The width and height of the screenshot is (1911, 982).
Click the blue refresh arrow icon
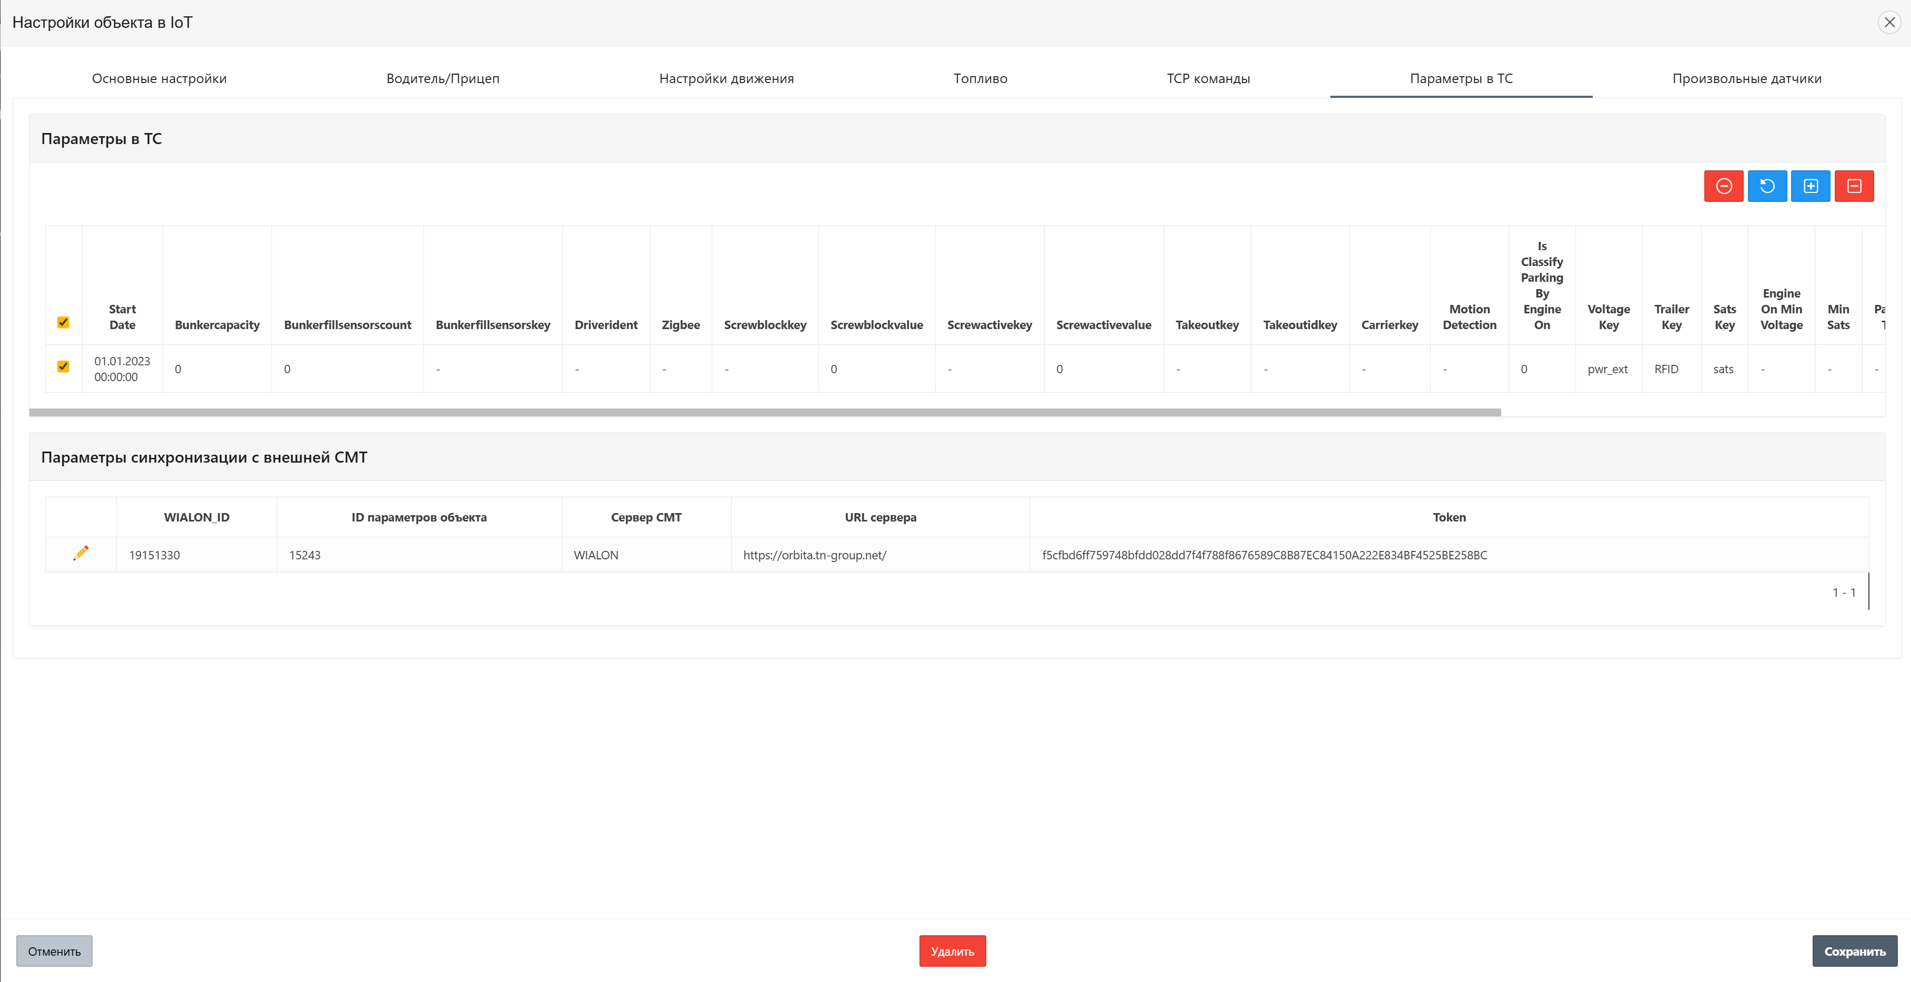click(x=1767, y=186)
